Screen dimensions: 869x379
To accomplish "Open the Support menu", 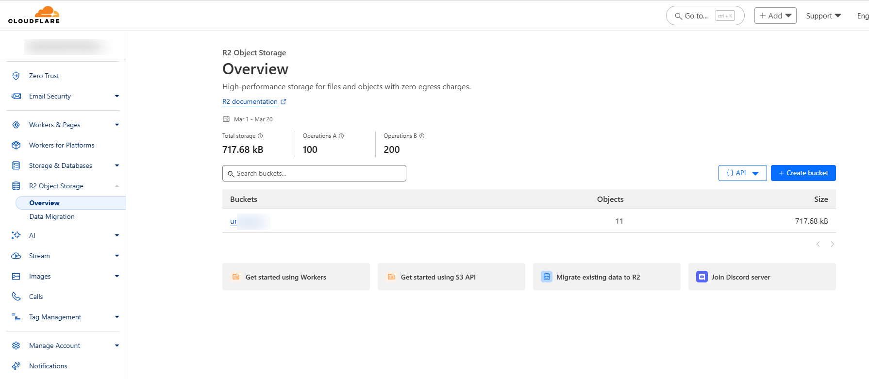I will tap(823, 16).
